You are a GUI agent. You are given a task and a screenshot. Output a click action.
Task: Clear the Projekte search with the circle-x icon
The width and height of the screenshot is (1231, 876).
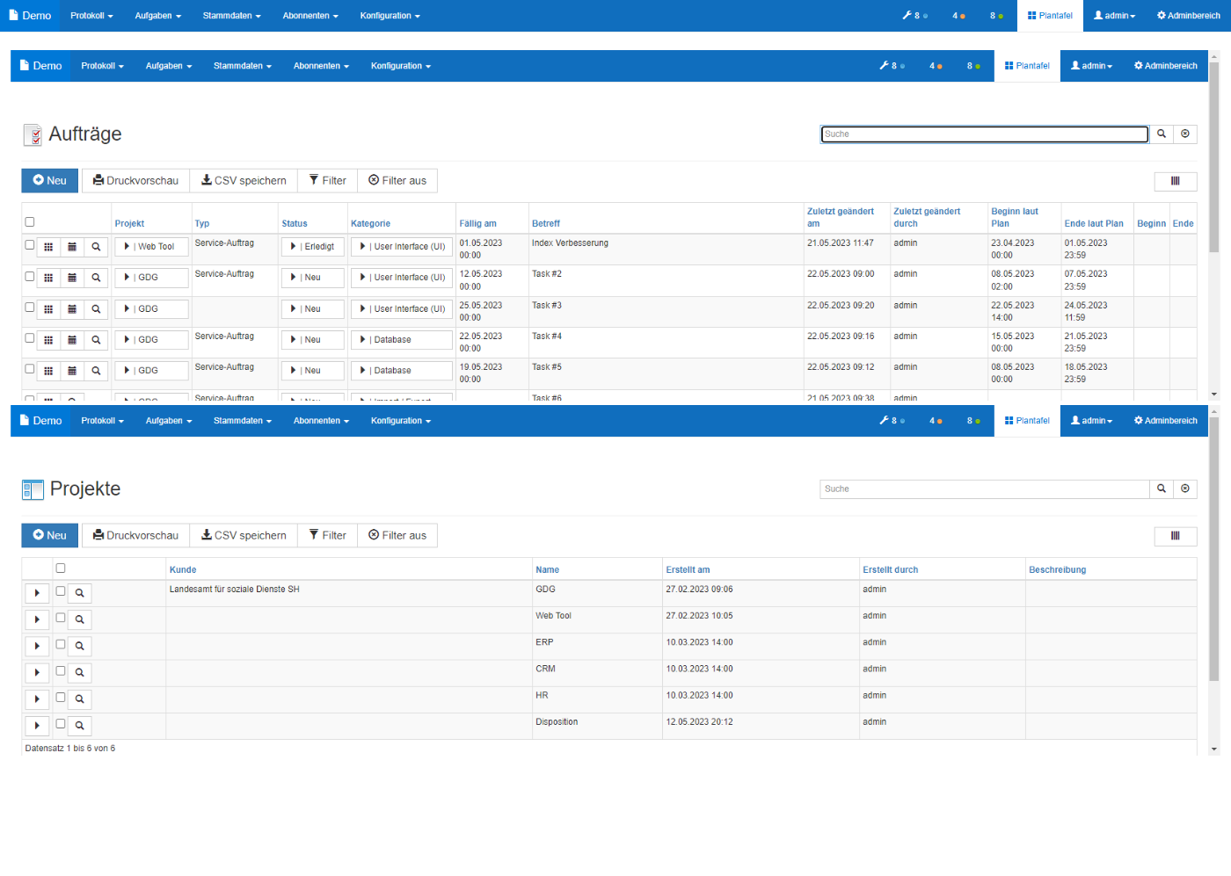(1185, 489)
